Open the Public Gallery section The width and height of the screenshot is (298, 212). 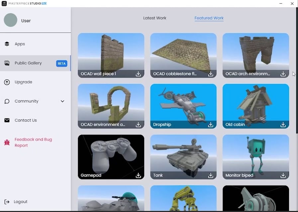(28, 63)
